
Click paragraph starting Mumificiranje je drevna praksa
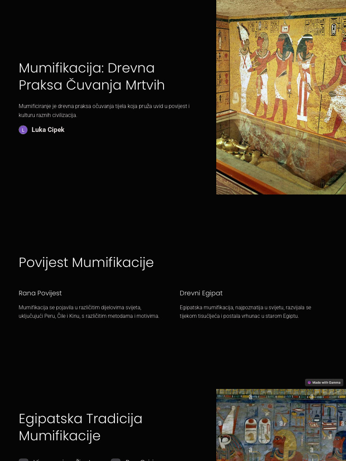[104, 111]
